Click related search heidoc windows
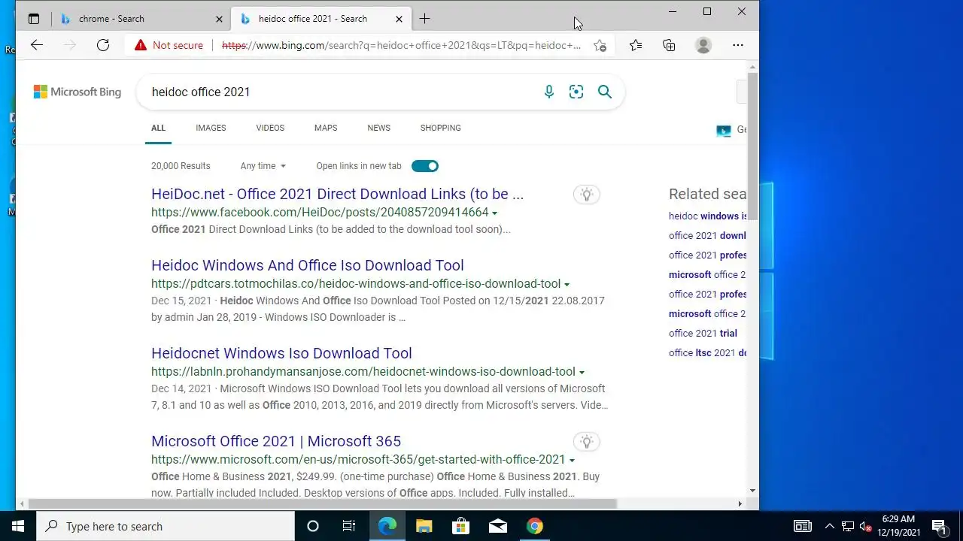 click(708, 216)
